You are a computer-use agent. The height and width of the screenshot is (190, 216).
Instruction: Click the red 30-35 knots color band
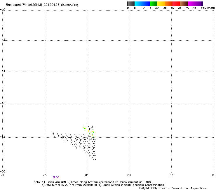pos(176,4)
